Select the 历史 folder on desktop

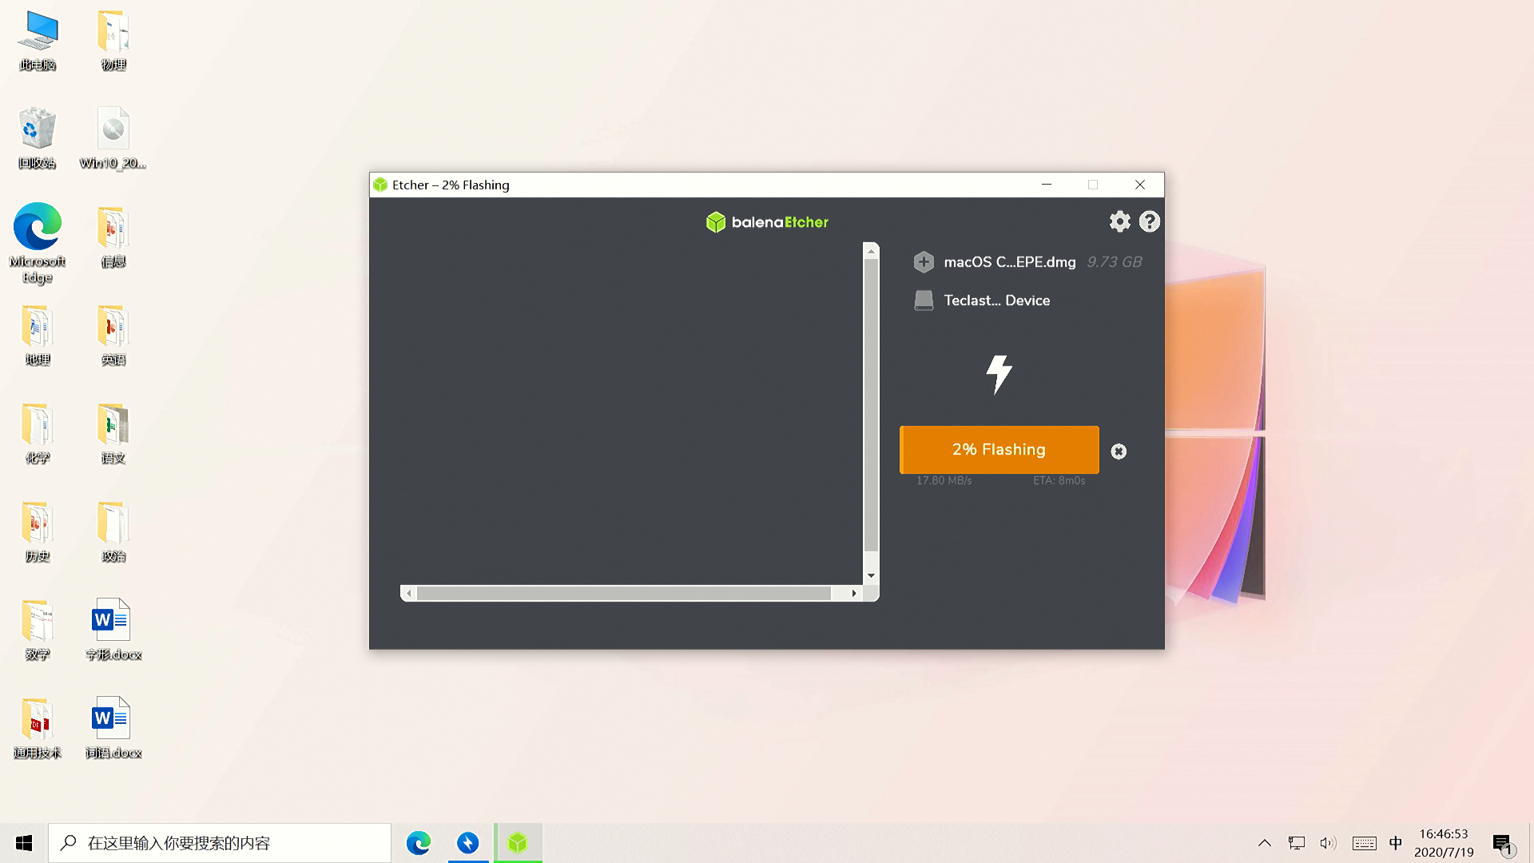(x=38, y=532)
